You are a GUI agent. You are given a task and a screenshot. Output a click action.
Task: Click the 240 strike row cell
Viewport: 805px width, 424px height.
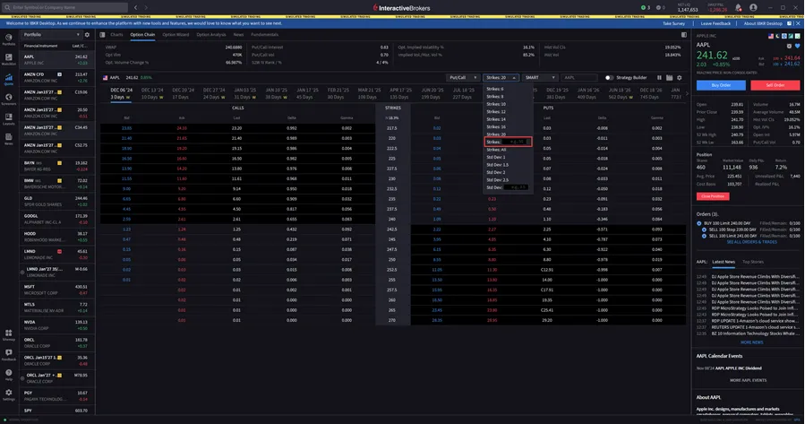pos(392,219)
